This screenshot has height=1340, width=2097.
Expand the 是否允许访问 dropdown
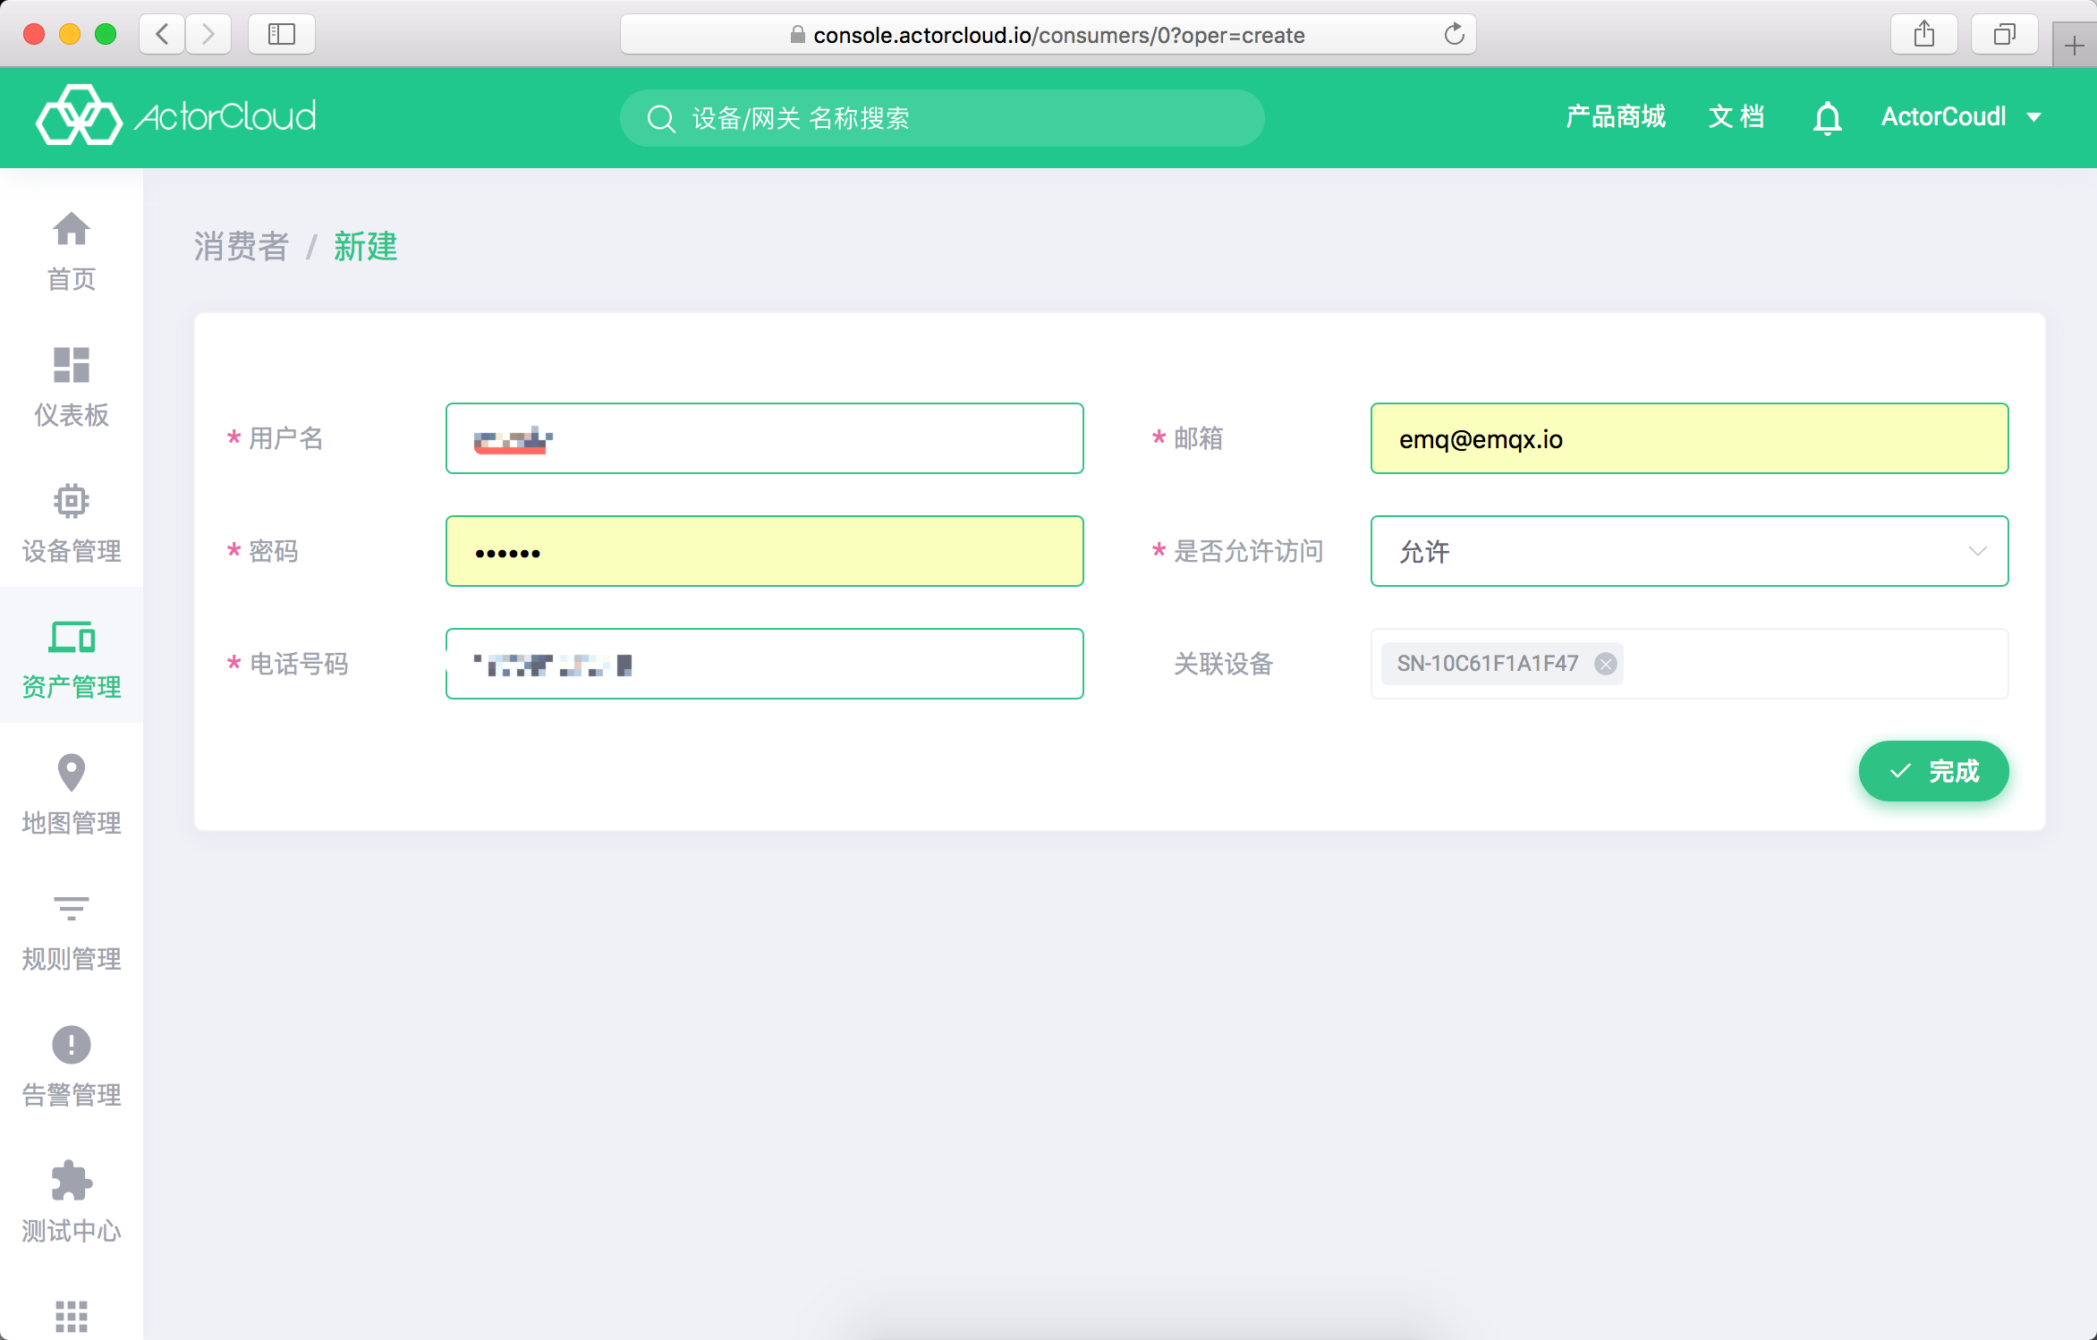click(1689, 551)
